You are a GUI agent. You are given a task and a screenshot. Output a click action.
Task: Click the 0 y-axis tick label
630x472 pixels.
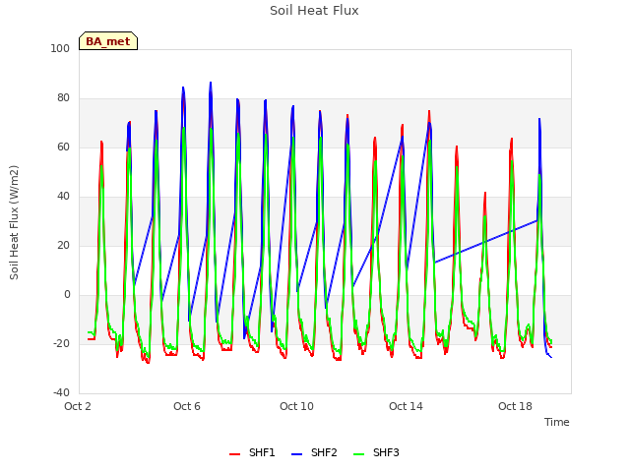coord(67,295)
